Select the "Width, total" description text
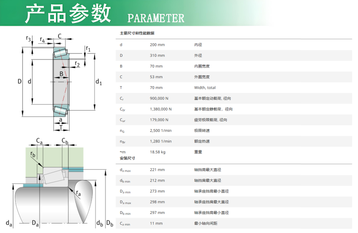The image size is (358, 233). 205,88
